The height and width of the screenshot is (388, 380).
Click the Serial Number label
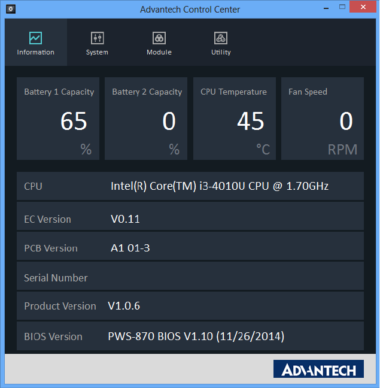coord(56,278)
